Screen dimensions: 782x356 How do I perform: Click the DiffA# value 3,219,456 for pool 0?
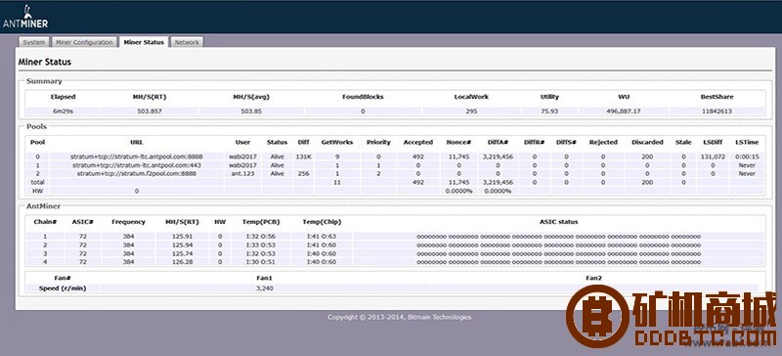[499, 156]
